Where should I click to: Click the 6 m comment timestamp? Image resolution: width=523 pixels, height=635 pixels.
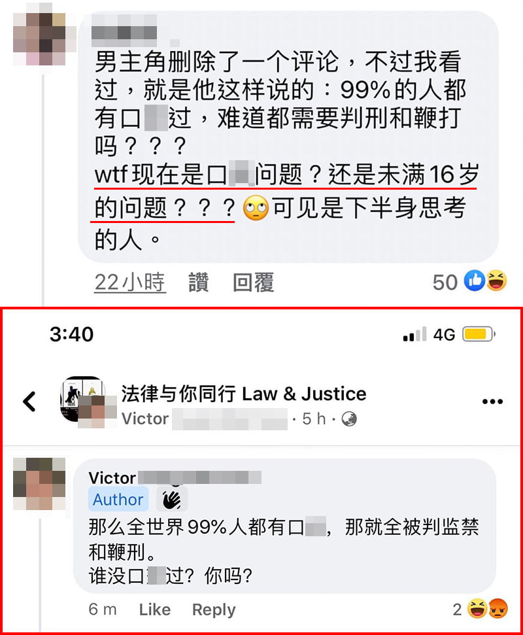[103, 609]
